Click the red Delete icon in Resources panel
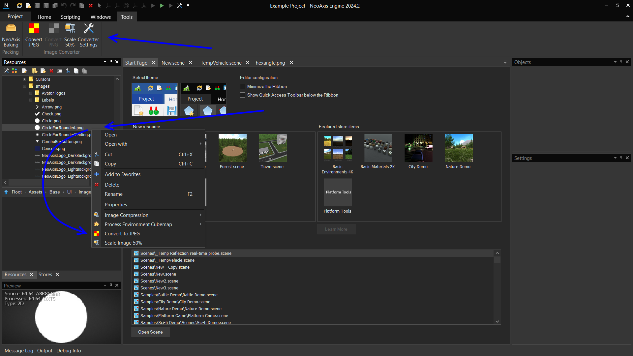633x356 pixels. 51,71
